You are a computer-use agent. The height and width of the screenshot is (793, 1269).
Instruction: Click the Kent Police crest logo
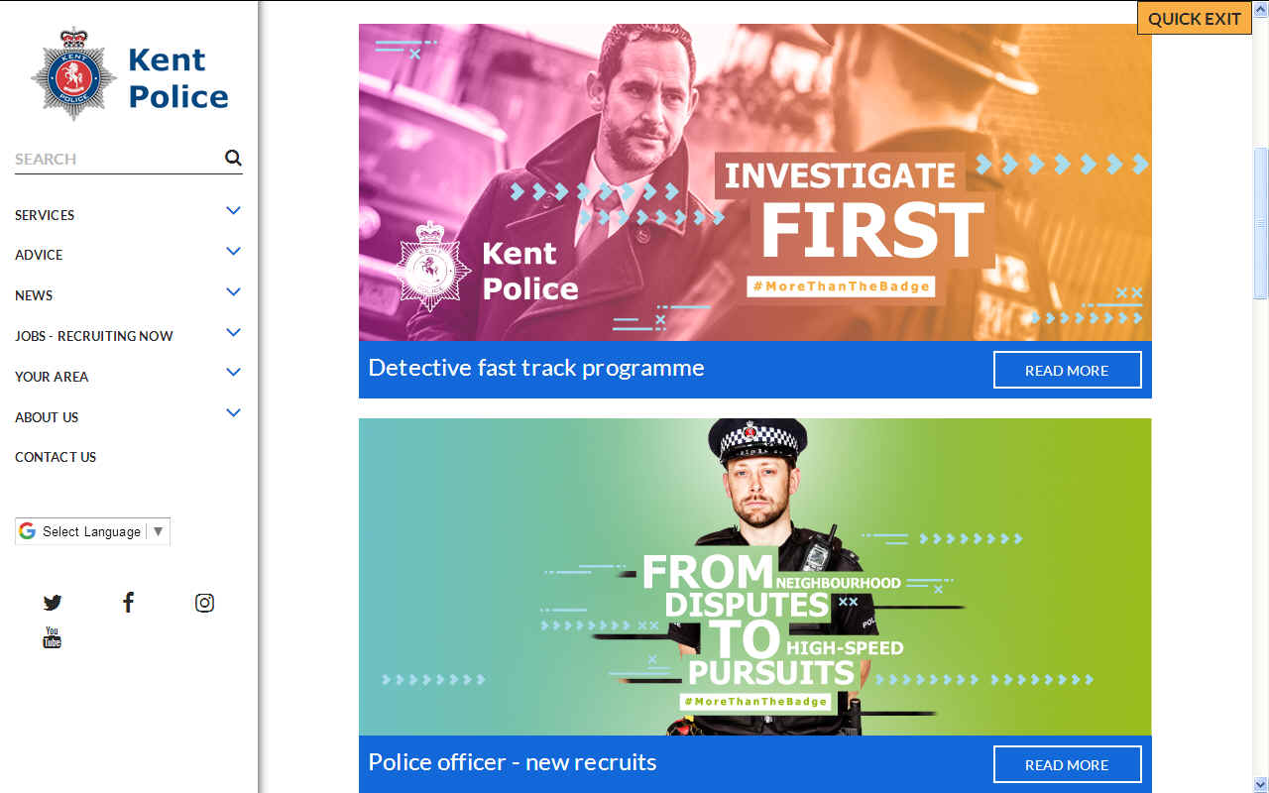click(x=74, y=74)
